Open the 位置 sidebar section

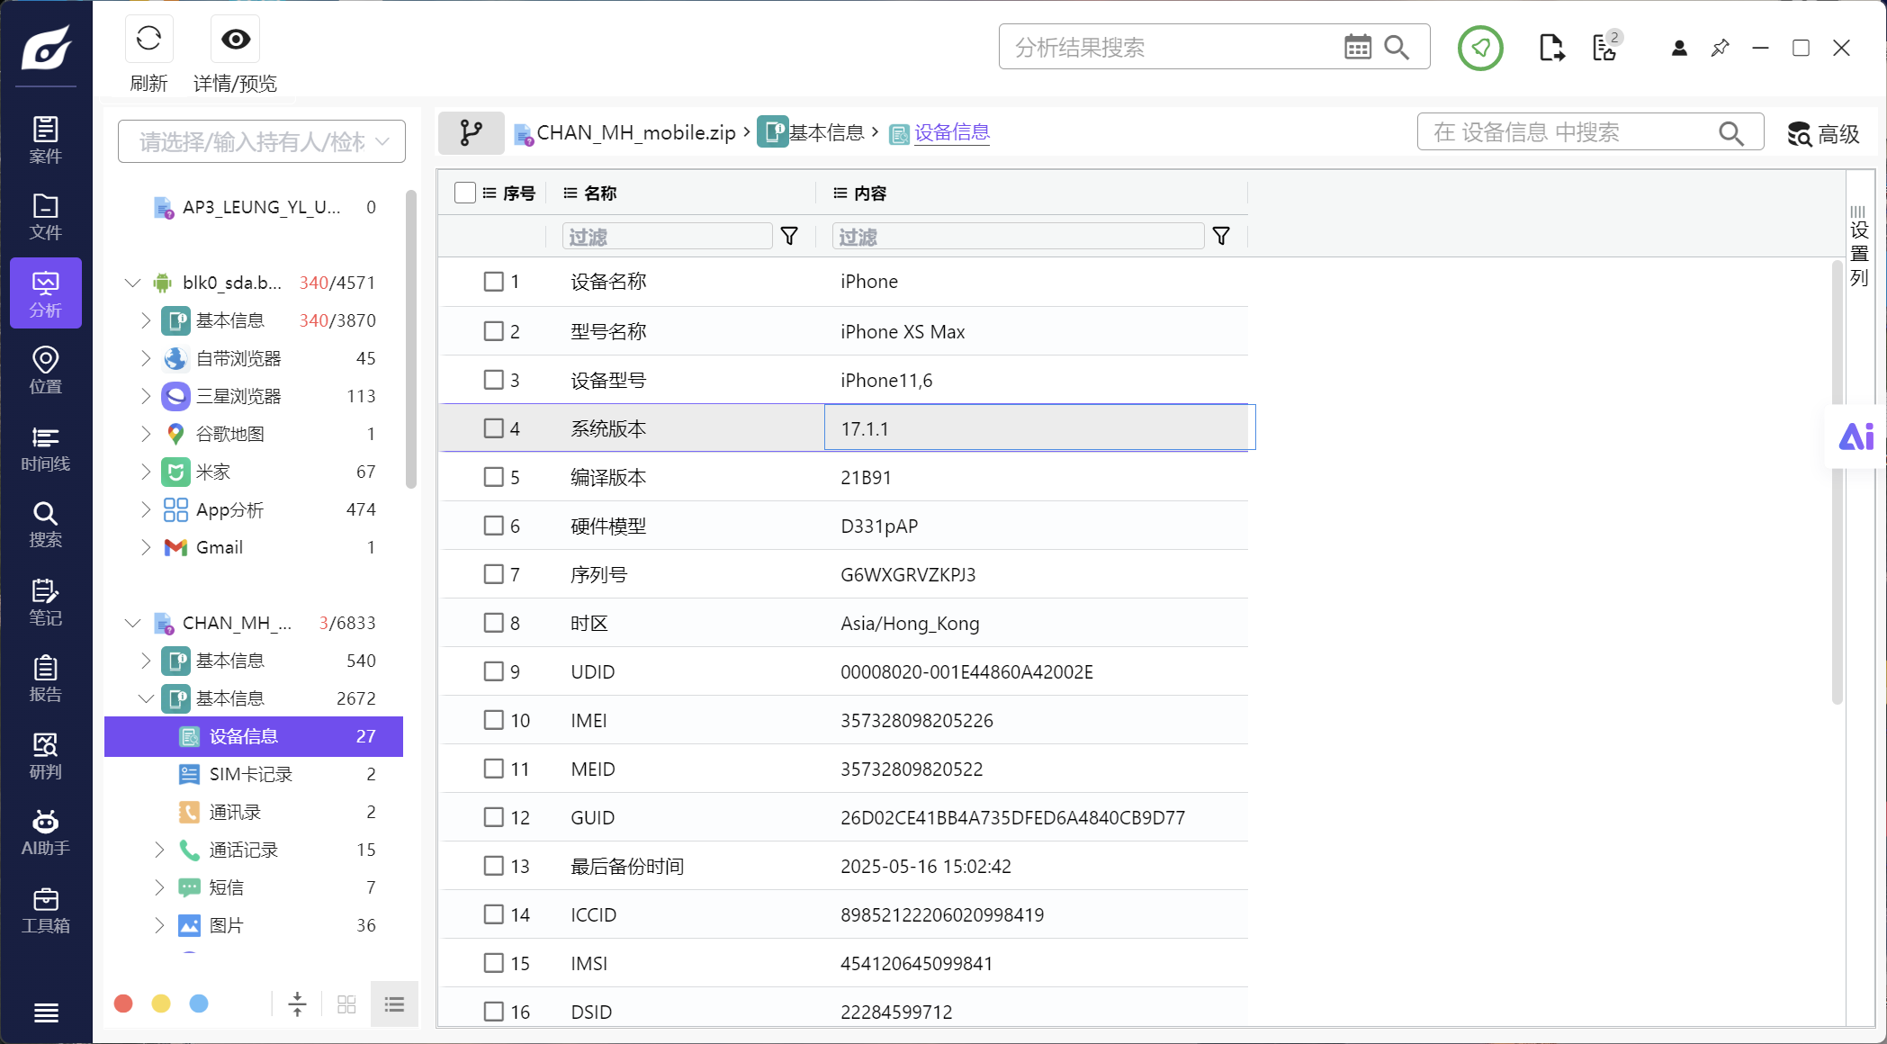pyautogui.click(x=46, y=370)
